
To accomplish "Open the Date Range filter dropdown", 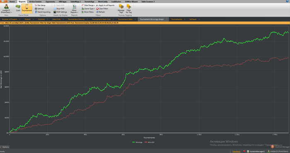I will [88, 5].
